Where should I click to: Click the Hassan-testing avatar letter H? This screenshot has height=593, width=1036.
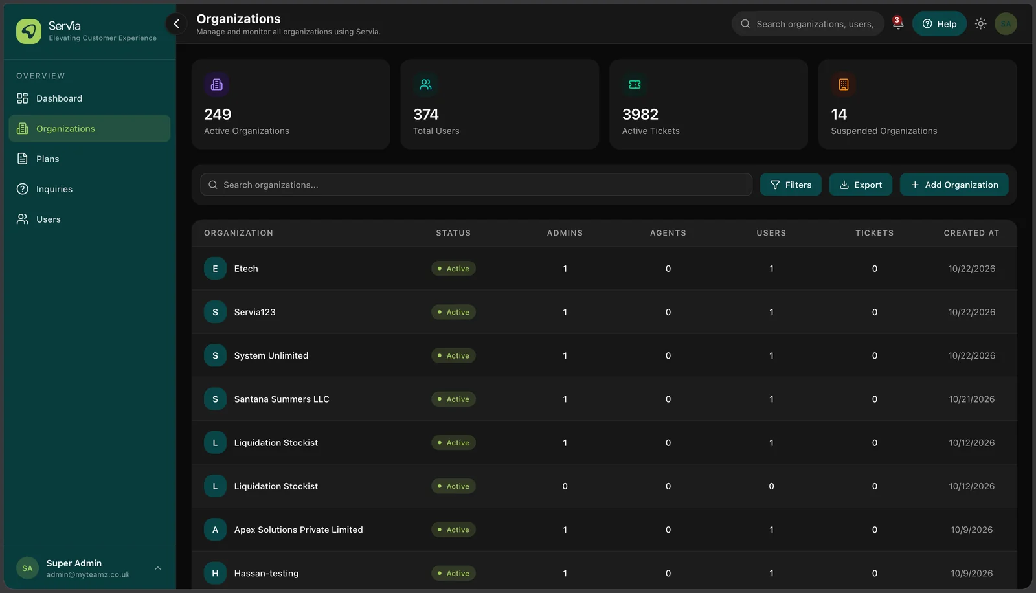click(x=215, y=573)
